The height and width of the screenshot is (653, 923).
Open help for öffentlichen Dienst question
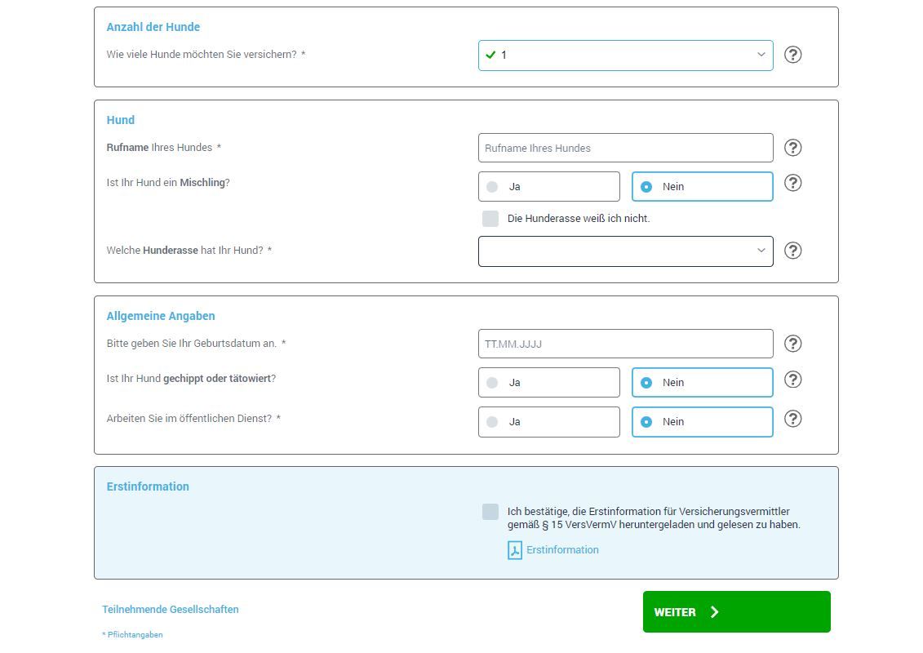tap(792, 420)
